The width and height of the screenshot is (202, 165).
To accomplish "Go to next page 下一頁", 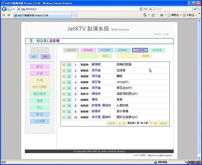I will point(153,123).
